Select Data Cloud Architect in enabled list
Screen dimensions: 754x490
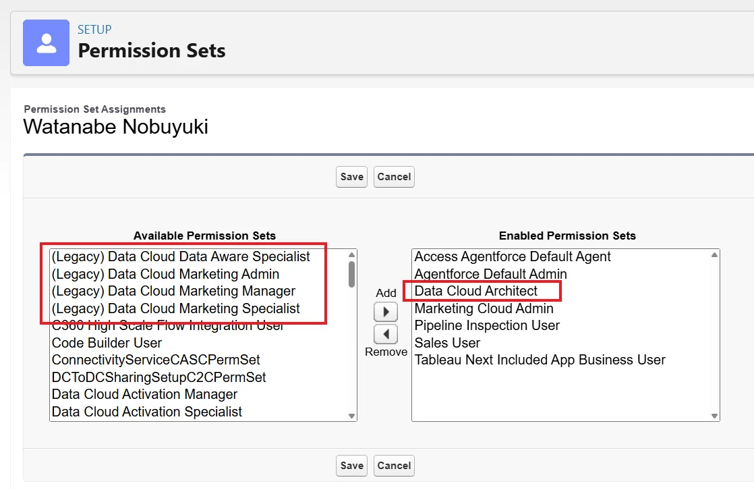point(476,291)
